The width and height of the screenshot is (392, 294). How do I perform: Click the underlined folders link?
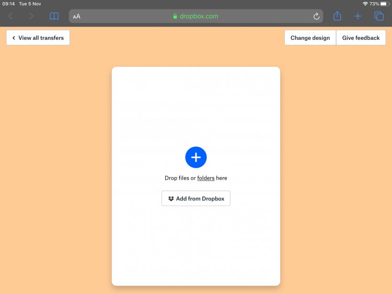pyautogui.click(x=206, y=178)
